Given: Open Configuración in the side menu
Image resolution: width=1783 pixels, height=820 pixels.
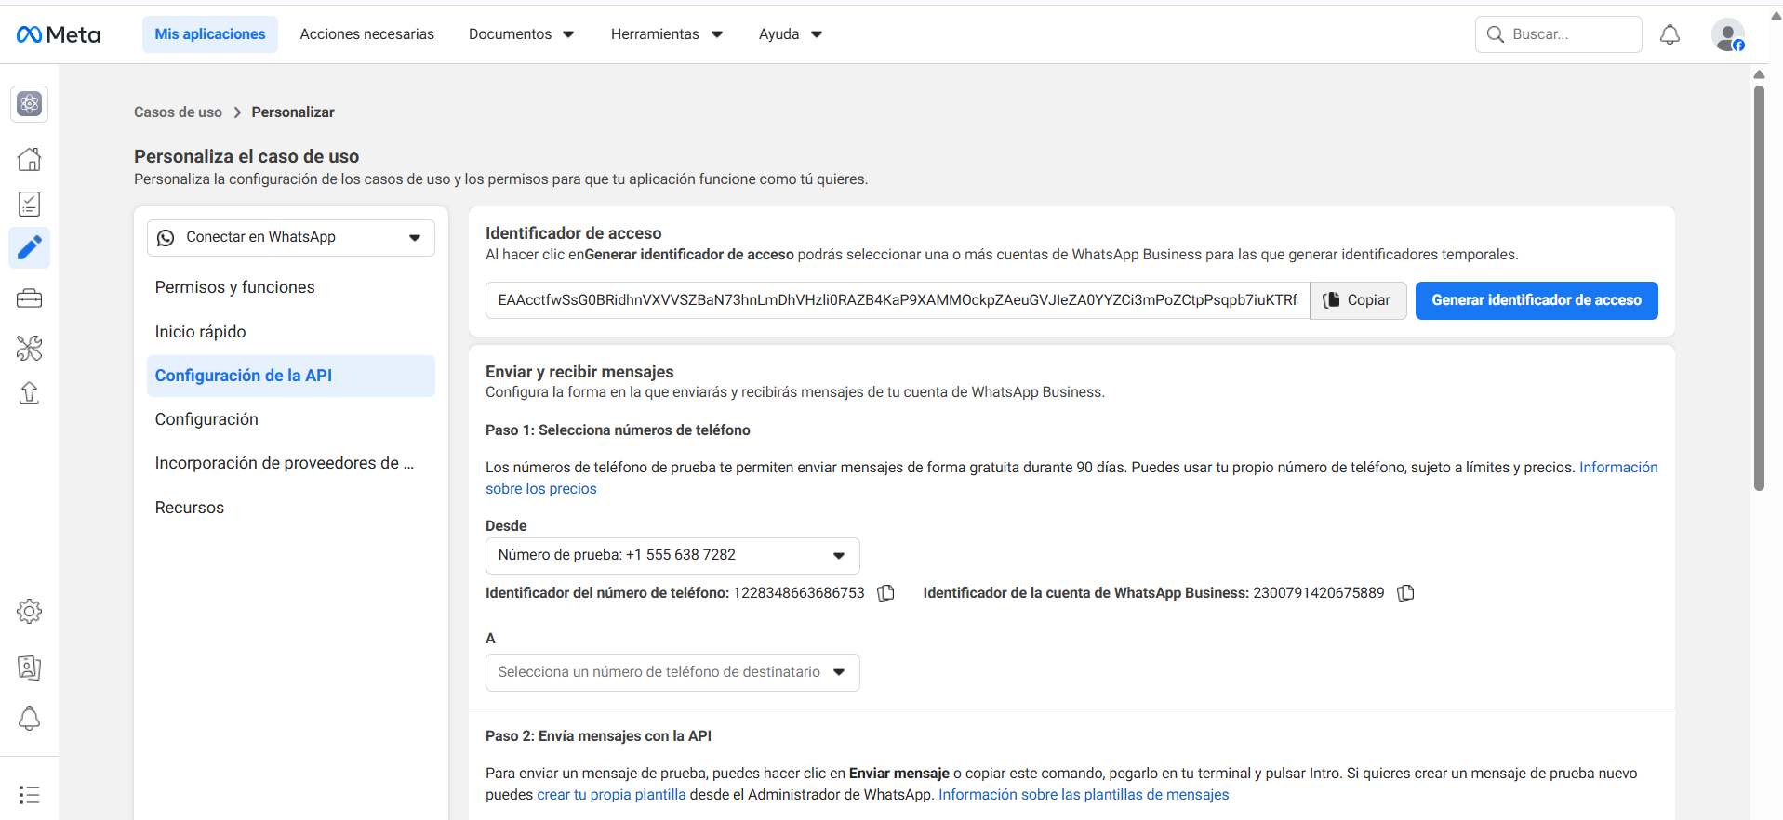Looking at the screenshot, I should (291, 419).
